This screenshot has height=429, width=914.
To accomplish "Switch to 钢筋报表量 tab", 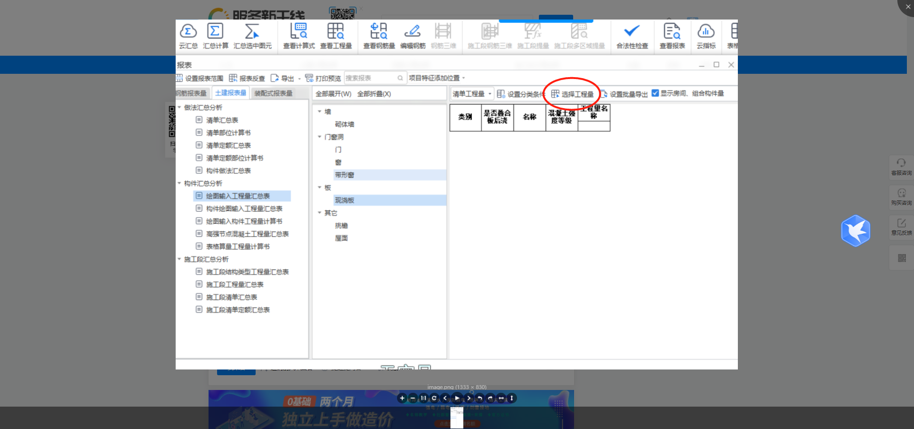I will click(191, 93).
